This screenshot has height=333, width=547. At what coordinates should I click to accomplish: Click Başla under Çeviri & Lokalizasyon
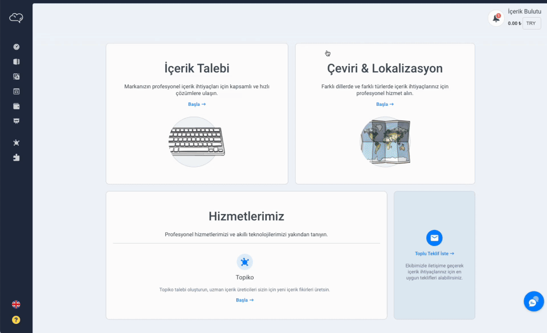(385, 104)
